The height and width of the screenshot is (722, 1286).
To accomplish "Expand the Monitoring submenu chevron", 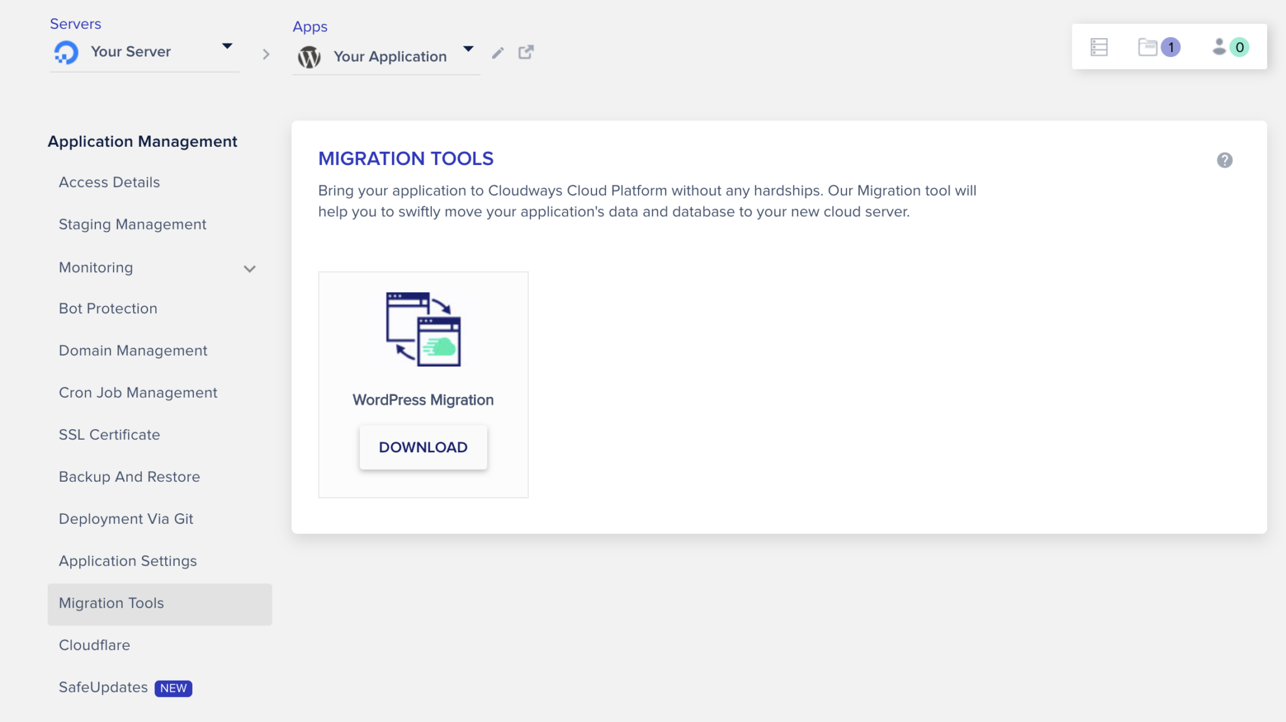I will coord(250,269).
